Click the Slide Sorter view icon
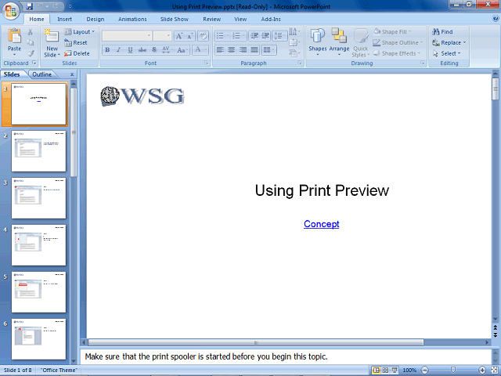 [385, 371]
